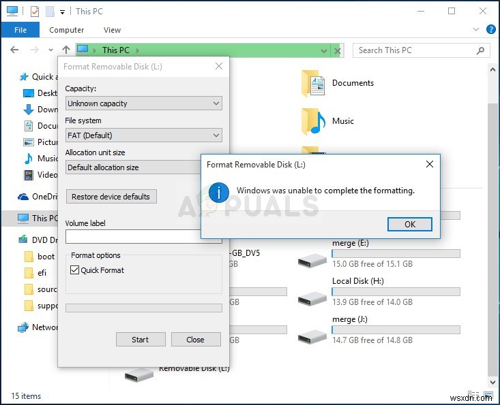Click the merge (J:) capacity bar
This screenshot has height=405, width=500.
396,330
